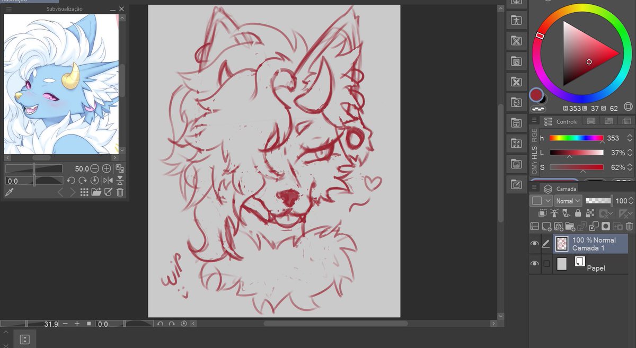Viewport: 636px width, 348px height.
Task: Expand the ruler range options dropdown
Action: coord(631,213)
